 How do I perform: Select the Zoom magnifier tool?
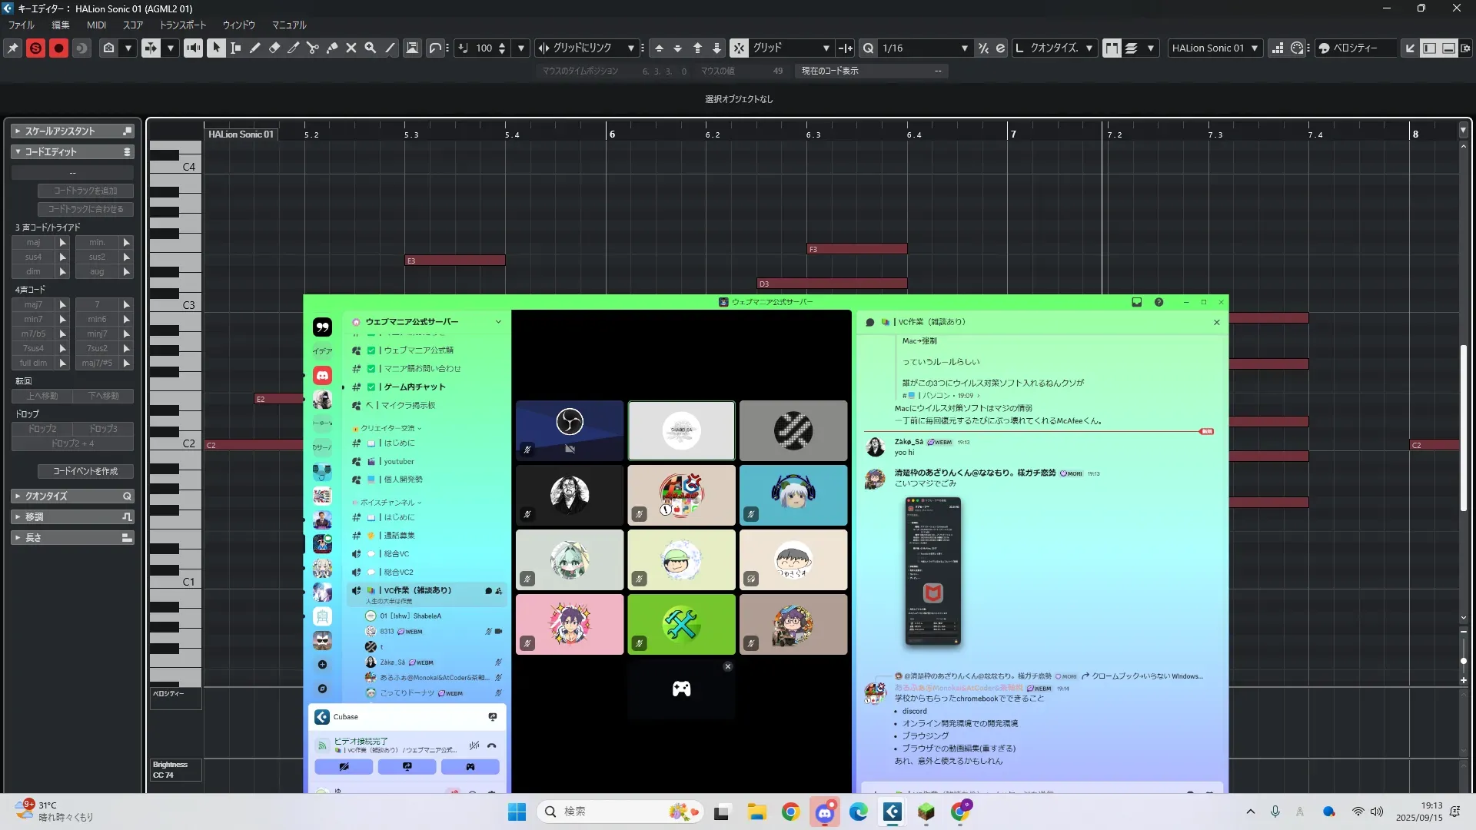tap(371, 48)
